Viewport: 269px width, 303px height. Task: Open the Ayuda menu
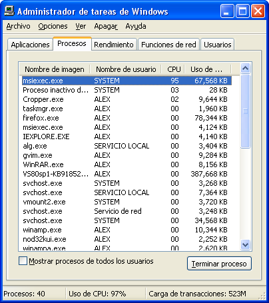(136, 26)
